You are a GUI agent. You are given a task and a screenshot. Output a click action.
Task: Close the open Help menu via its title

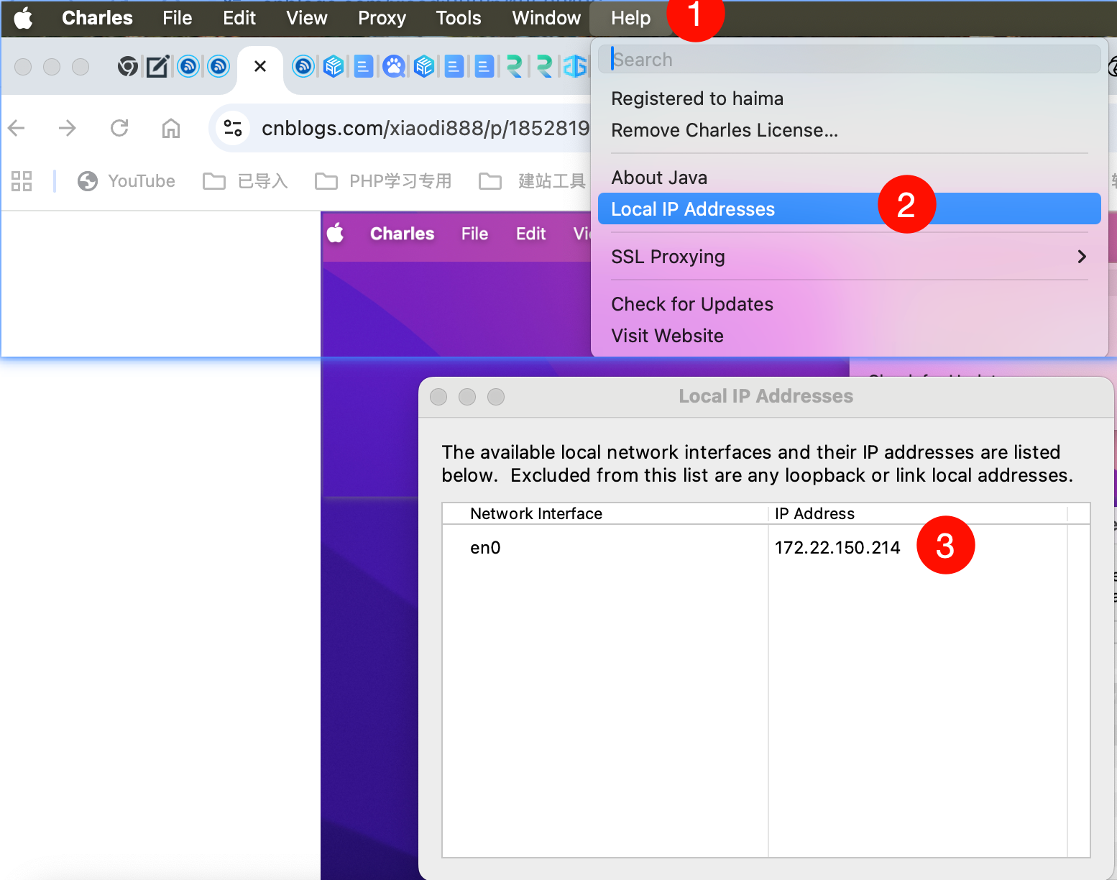(630, 18)
